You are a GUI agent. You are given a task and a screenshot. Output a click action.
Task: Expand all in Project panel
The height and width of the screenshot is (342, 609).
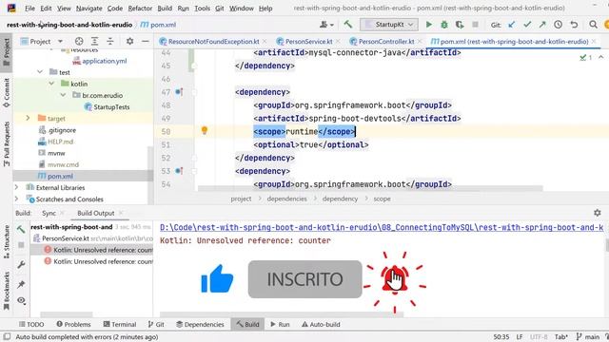94,41
